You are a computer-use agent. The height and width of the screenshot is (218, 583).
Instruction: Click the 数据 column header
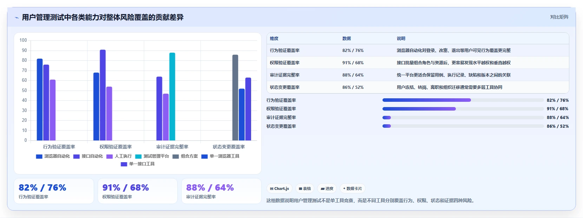(x=347, y=39)
